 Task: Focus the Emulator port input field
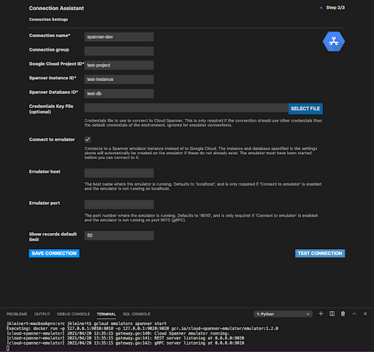click(x=119, y=204)
